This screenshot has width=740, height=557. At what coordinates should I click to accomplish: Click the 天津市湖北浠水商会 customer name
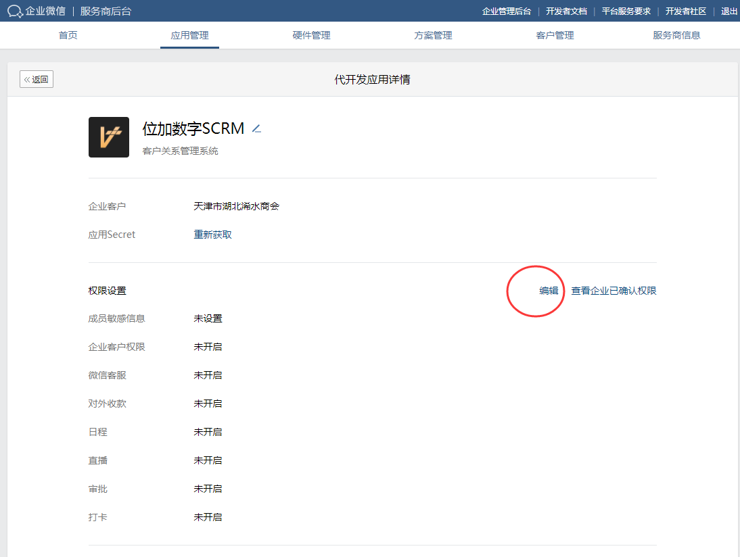coord(237,206)
